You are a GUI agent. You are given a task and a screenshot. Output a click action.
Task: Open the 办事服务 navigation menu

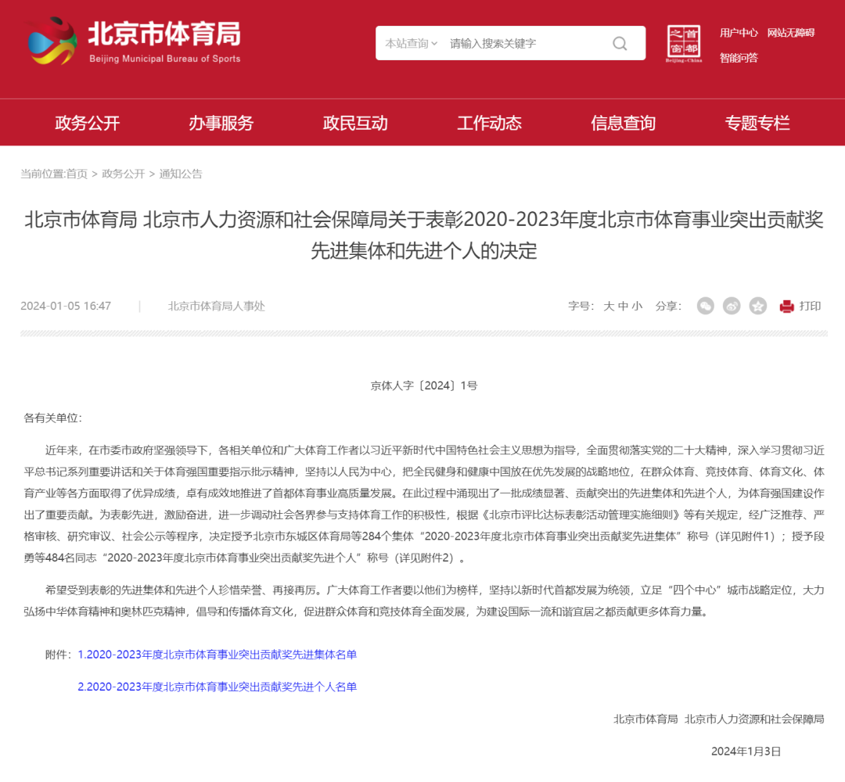tap(221, 123)
